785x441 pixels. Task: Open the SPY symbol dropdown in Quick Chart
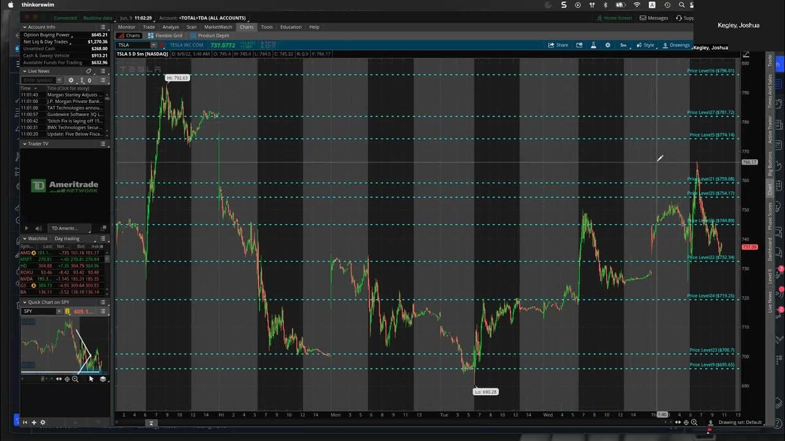click(x=59, y=311)
